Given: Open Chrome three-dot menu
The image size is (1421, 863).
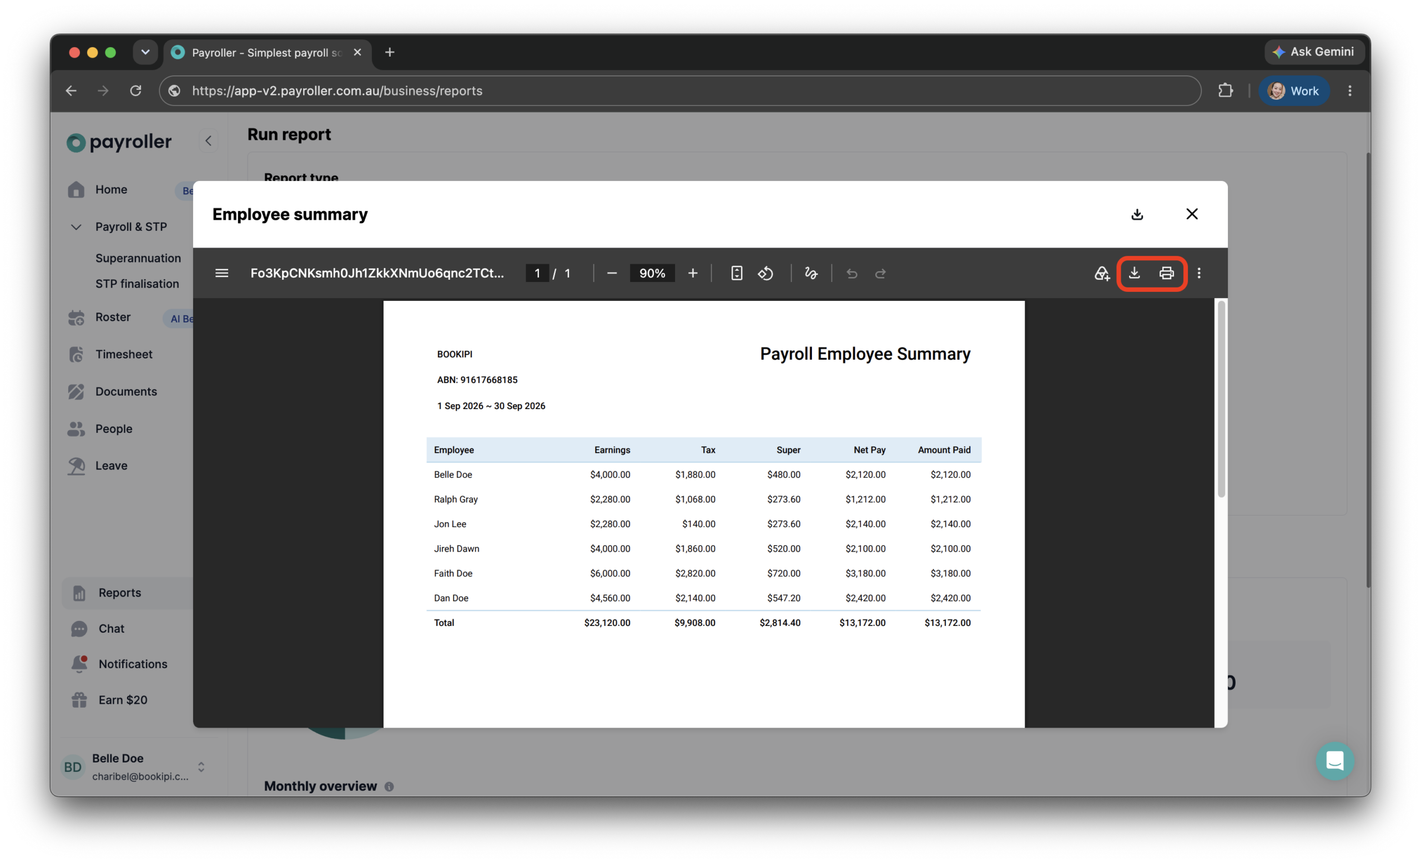Looking at the screenshot, I should click(1349, 90).
